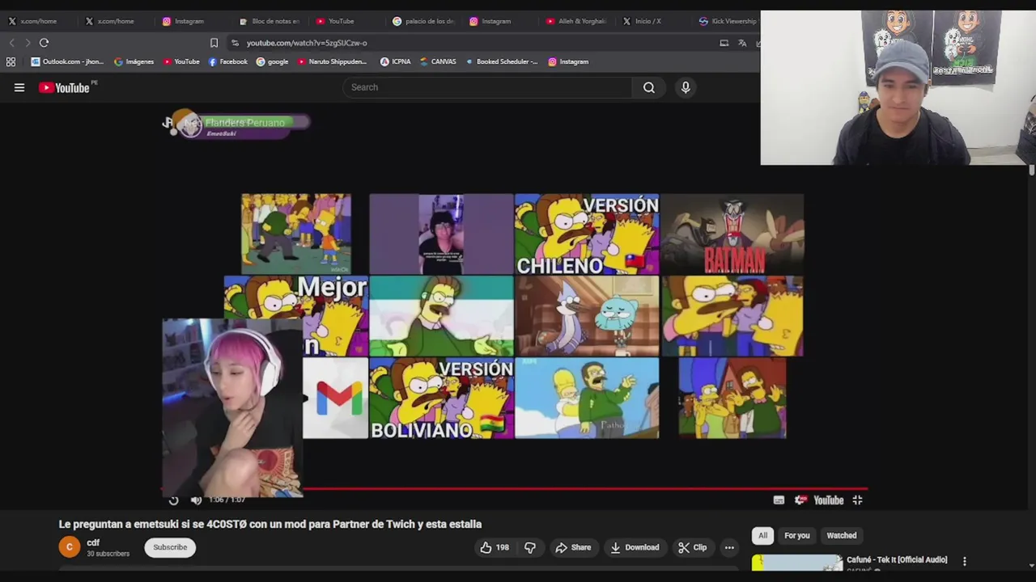Open Outlook.com bookmark
The width and height of the screenshot is (1036, 582).
(67, 61)
